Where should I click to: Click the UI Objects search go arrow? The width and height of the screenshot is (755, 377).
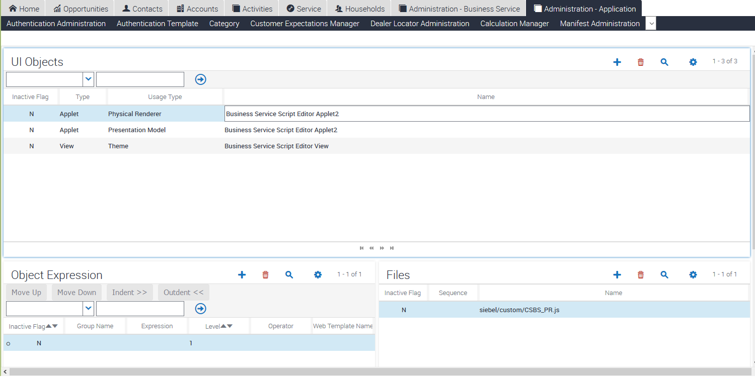pyautogui.click(x=201, y=79)
